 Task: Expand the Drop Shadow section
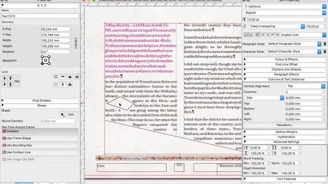(x=40, y=101)
